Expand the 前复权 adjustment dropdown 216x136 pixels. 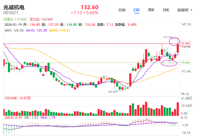click(185, 10)
